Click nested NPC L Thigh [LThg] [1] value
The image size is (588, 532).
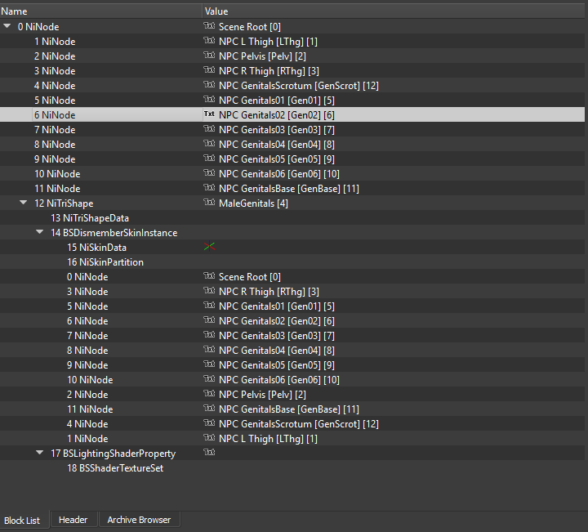[x=268, y=439]
